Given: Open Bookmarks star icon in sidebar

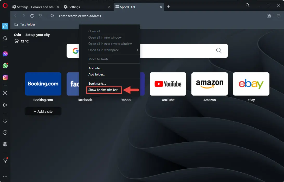Looking at the screenshot, I should pyautogui.click(x=5, y=38).
